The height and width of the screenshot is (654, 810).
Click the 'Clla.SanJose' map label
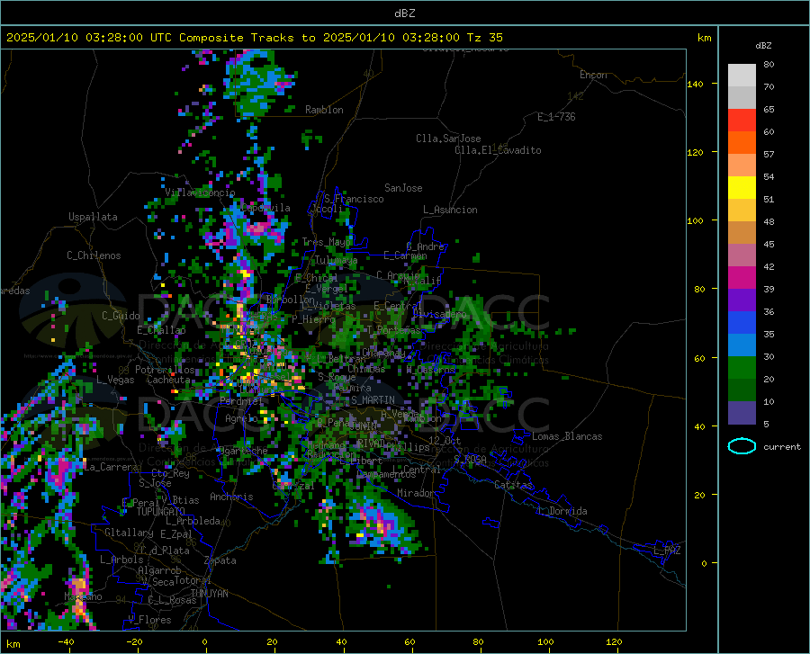point(448,139)
